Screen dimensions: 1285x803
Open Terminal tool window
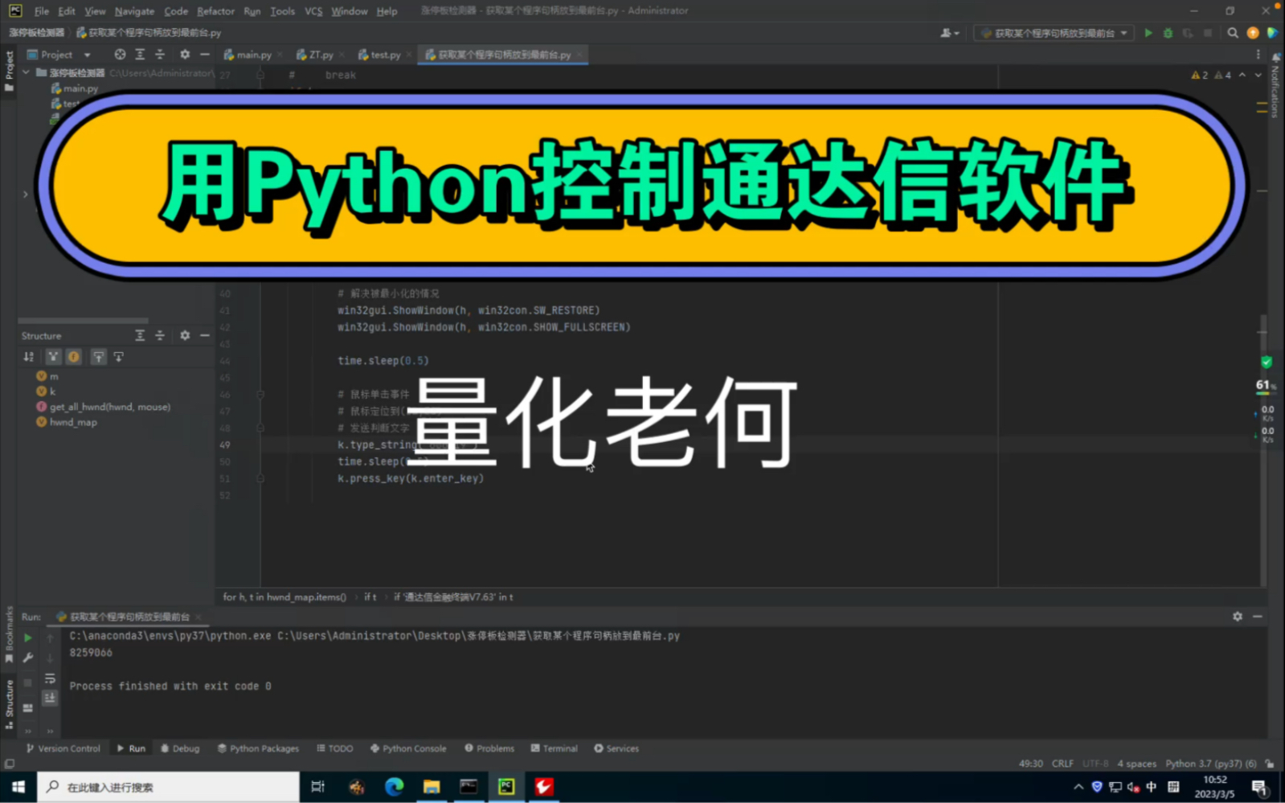[555, 748]
